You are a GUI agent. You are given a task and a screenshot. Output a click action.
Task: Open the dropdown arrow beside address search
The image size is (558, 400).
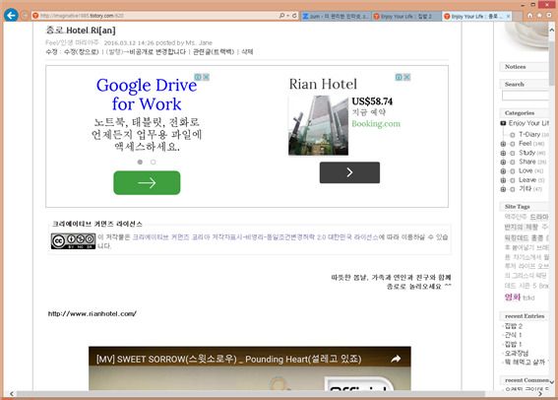click(x=288, y=16)
